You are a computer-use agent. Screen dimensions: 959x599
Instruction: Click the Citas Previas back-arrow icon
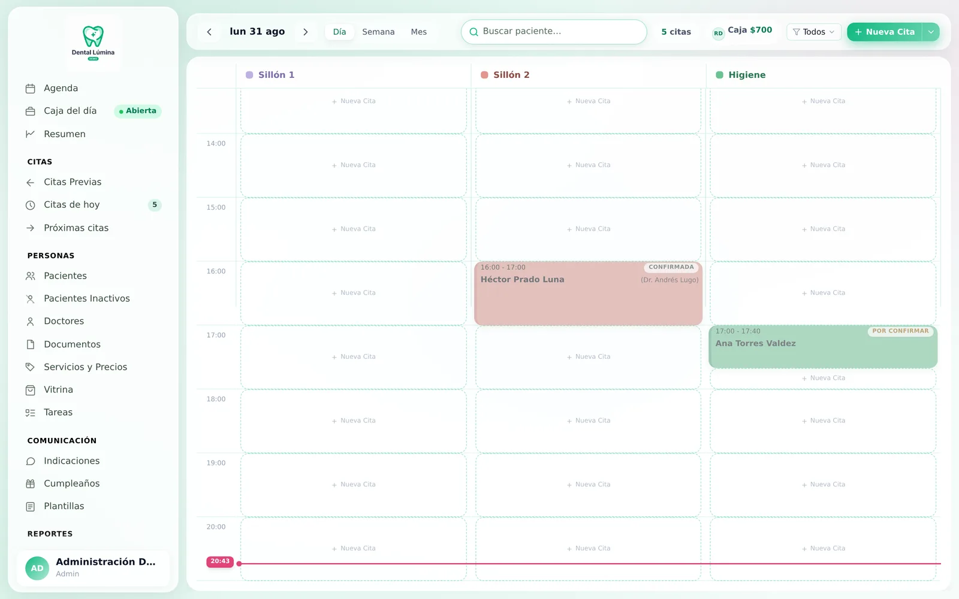(x=31, y=182)
